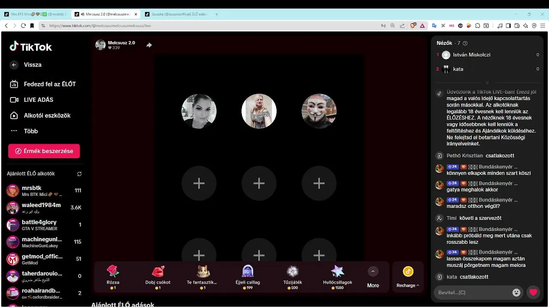Go back using the browser back arrow
549x308 pixels.
(x=6, y=26)
